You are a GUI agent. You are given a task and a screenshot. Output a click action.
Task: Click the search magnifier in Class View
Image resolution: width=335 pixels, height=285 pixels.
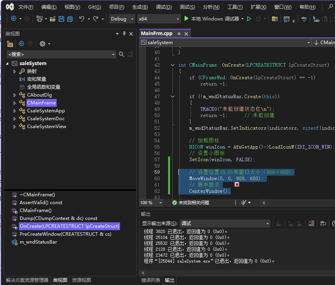pyautogui.click(x=122, y=54)
